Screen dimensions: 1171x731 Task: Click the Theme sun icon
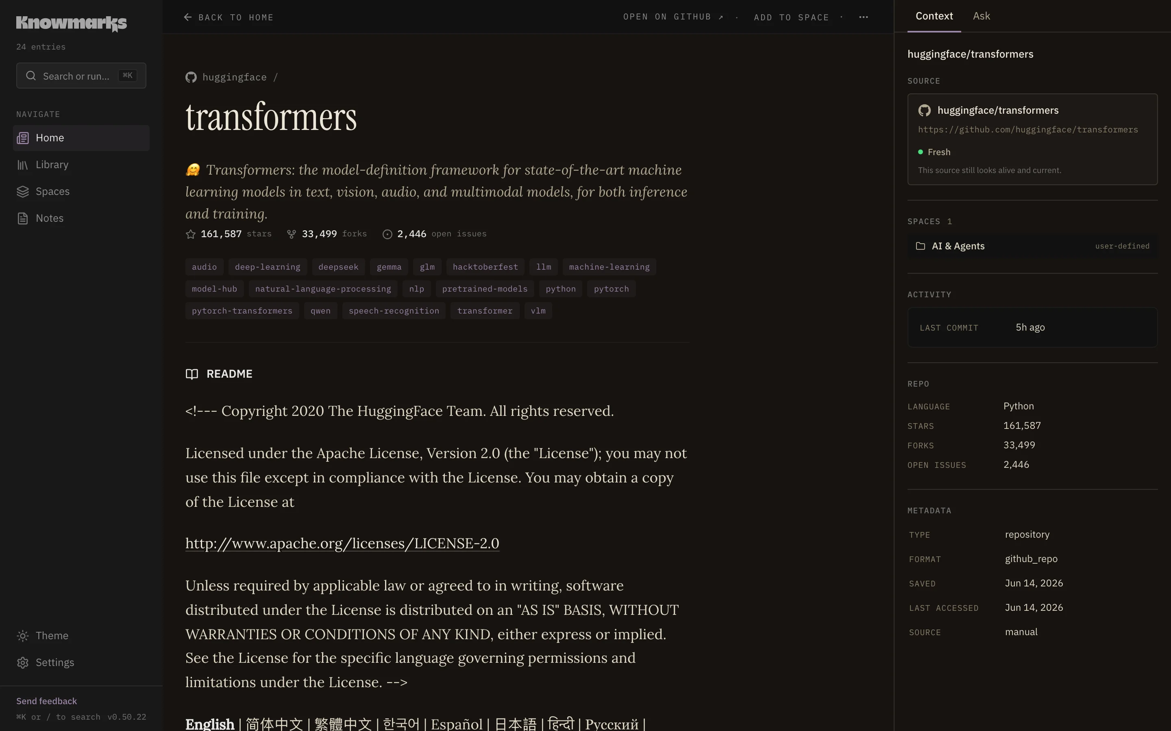[23, 636]
